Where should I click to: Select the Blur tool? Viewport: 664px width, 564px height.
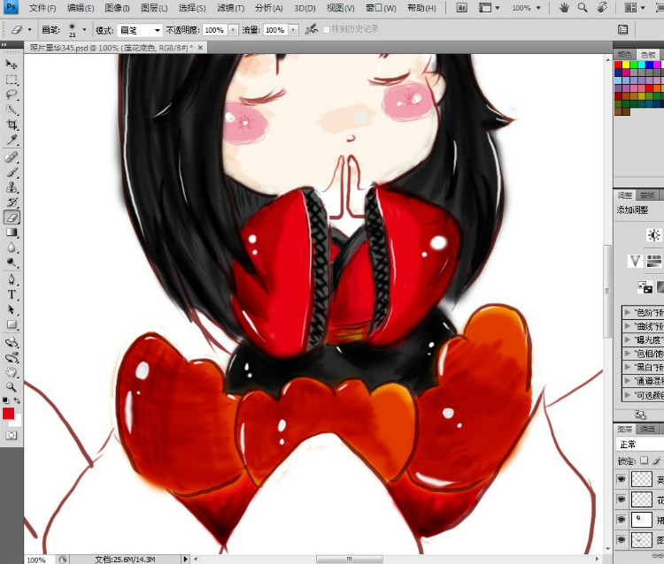click(12, 248)
